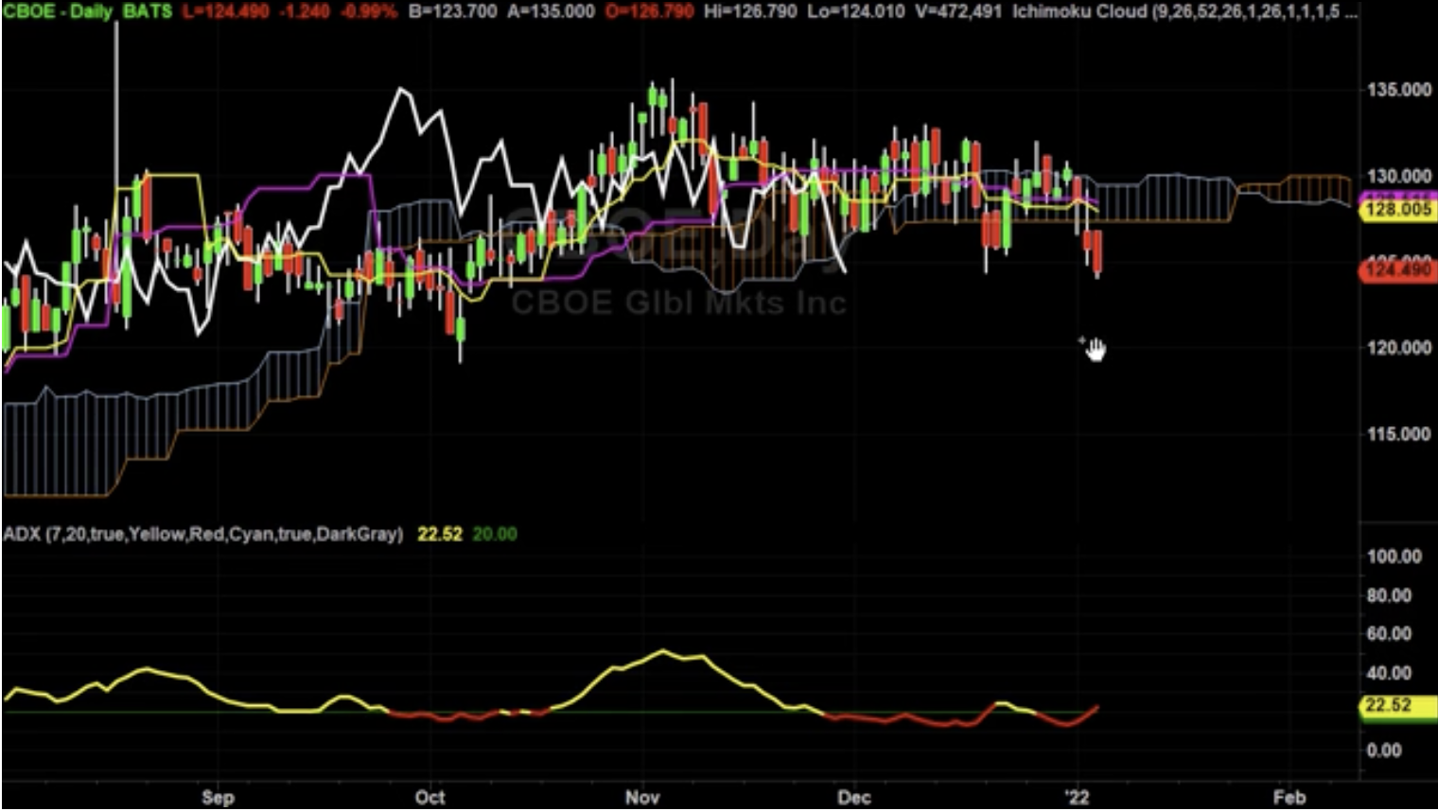Expand the '22 year marker on time axis

pyautogui.click(x=1078, y=798)
